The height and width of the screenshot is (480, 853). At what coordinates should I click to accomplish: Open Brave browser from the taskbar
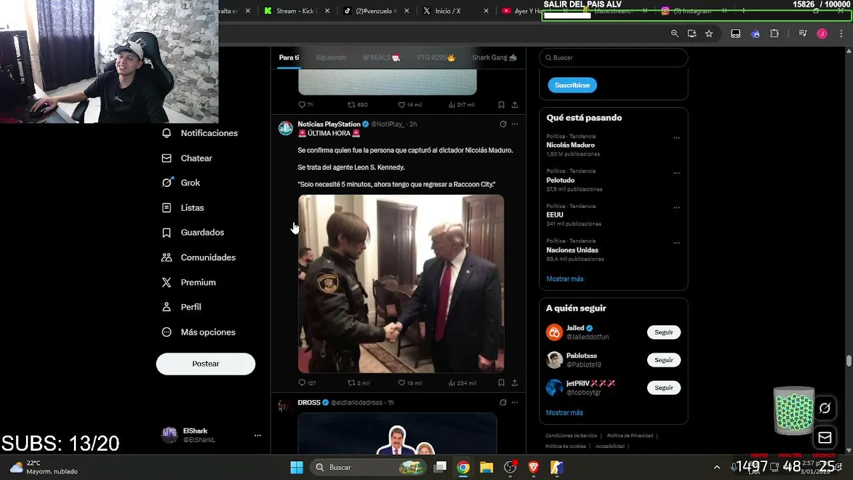pyautogui.click(x=533, y=467)
